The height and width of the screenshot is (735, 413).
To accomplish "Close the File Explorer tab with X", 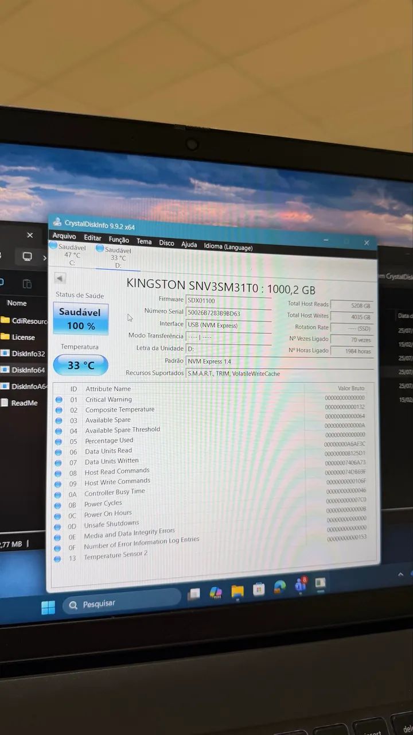I will click(x=30, y=235).
